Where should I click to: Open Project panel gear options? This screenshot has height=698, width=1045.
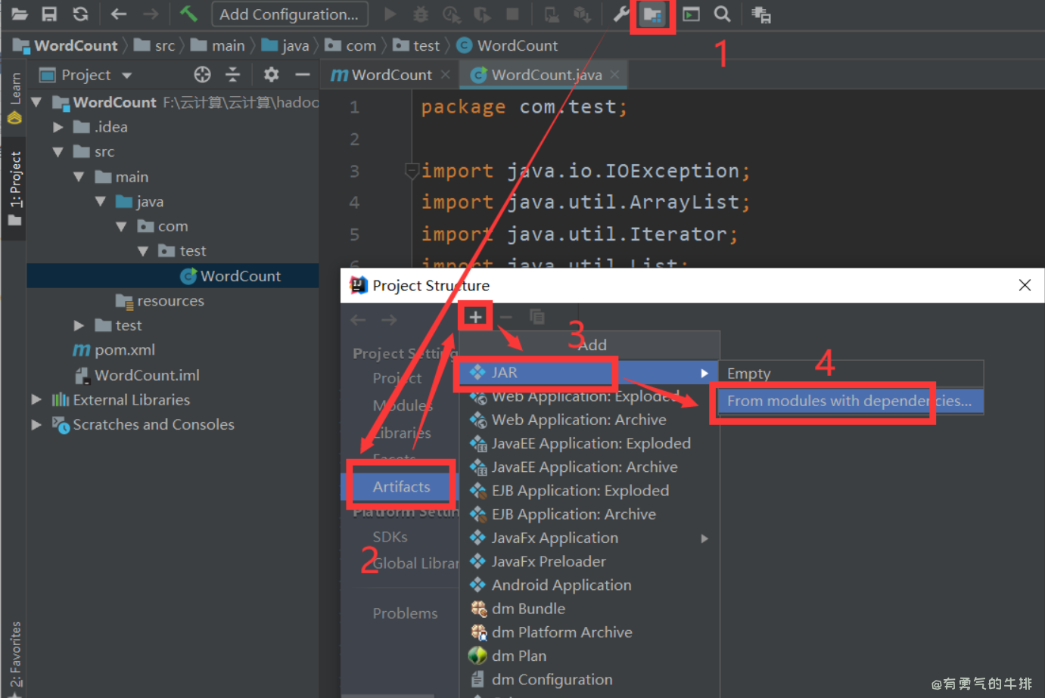[x=271, y=74]
